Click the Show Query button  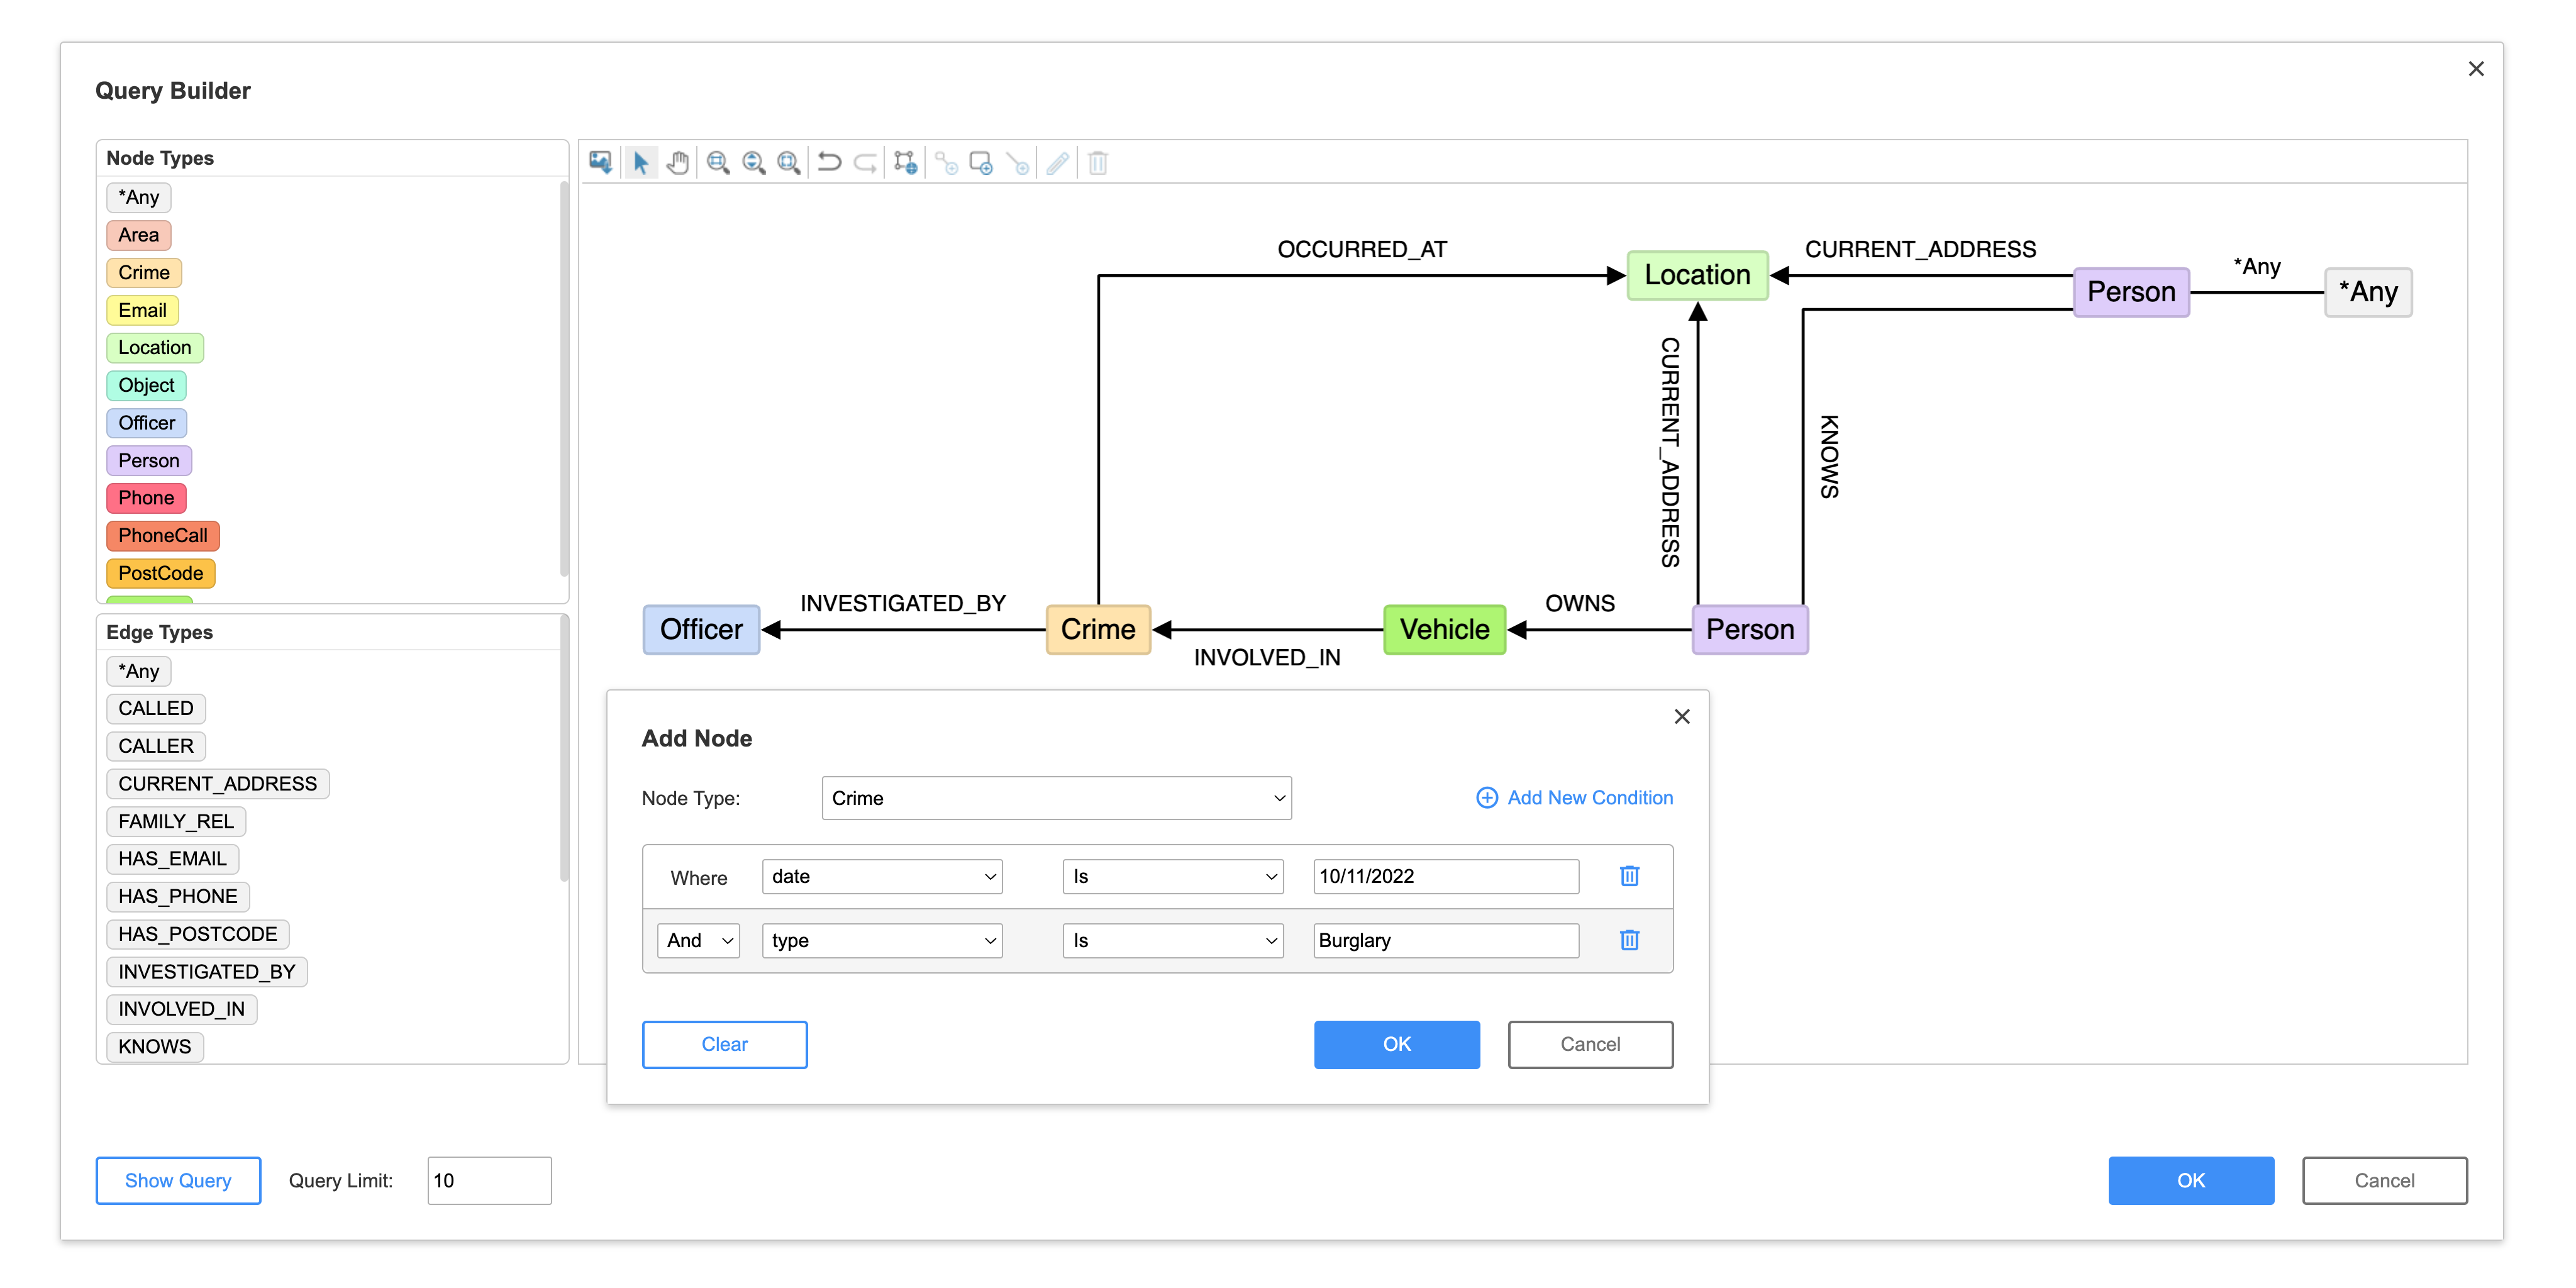point(178,1180)
